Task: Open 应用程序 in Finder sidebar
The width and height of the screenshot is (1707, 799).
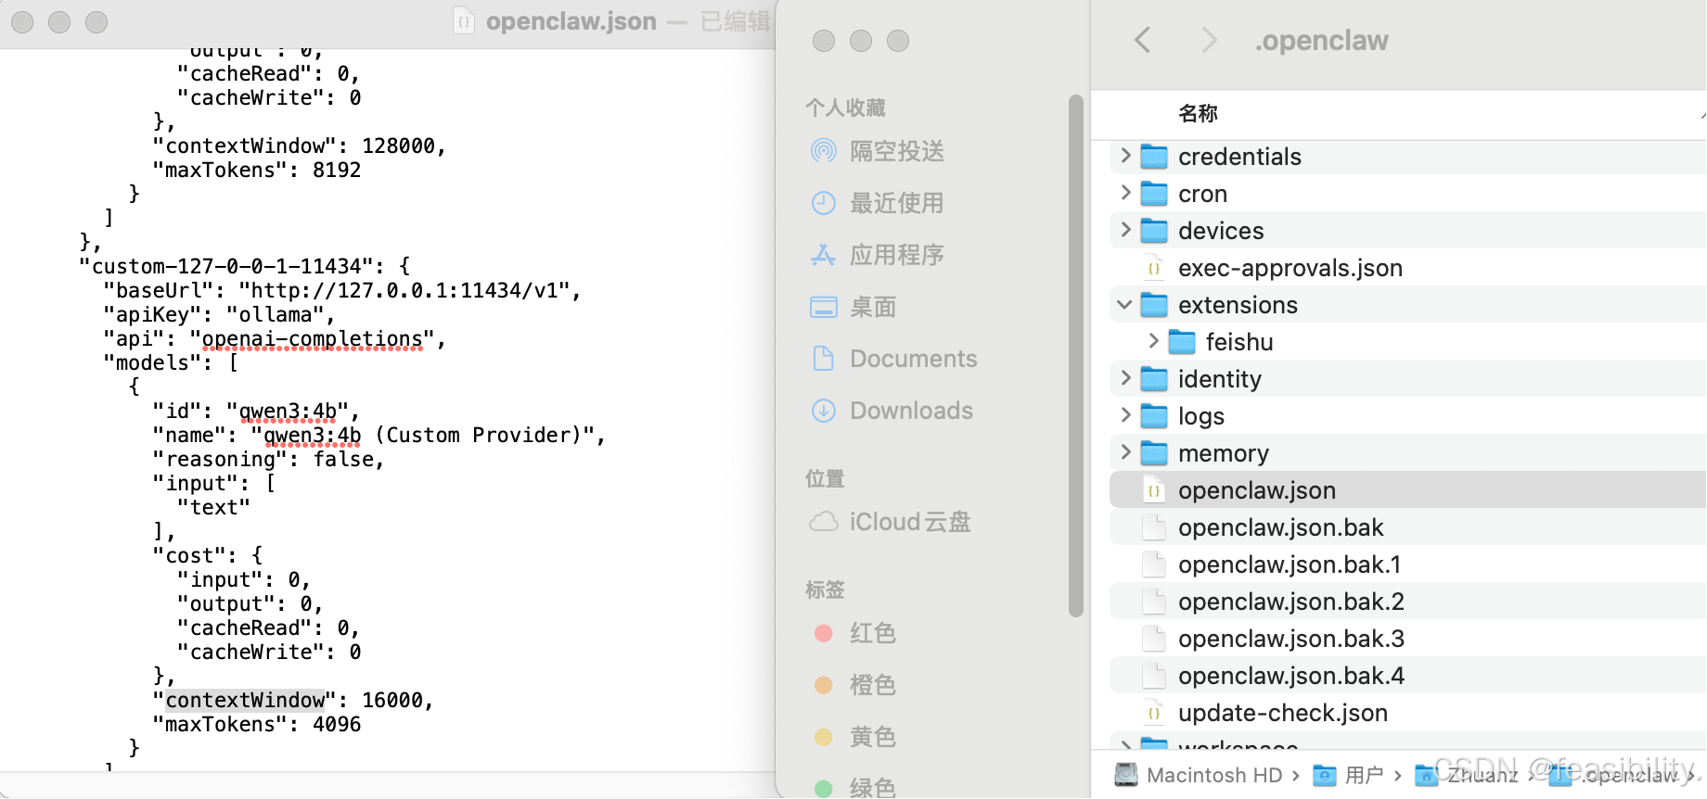Action: (897, 255)
